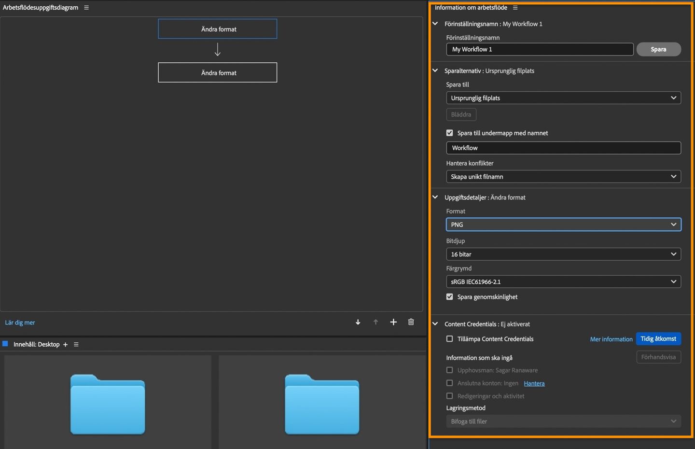Click the Hantera konflikter label text

[x=470, y=163]
